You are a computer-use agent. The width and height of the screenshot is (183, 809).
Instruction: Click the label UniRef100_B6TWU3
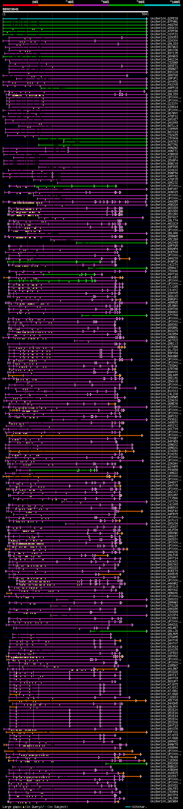tap(164, 47)
